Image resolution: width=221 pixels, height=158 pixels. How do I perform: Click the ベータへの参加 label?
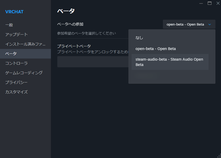[x=70, y=24]
